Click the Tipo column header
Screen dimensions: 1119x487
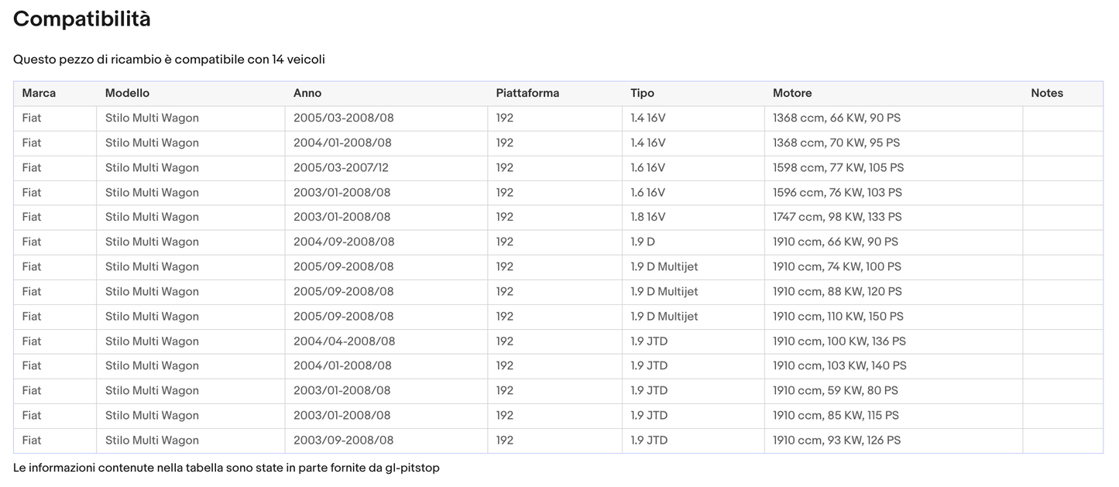point(642,93)
